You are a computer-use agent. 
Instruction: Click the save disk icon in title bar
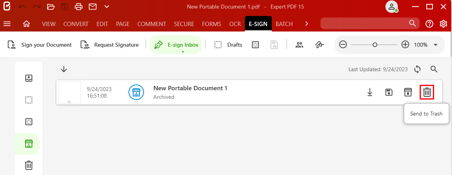[65, 7]
